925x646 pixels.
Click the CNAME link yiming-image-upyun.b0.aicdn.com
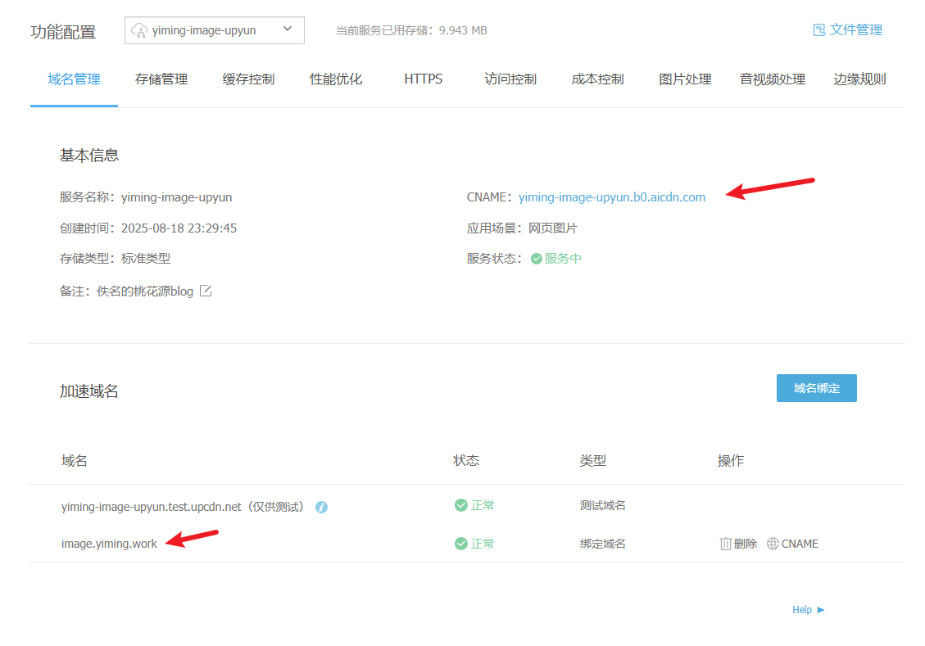click(x=611, y=197)
